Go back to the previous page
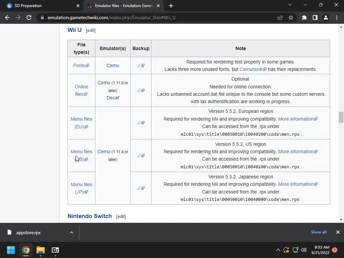The height and width of the screenshot is (258, 344). tap(7, 17)
